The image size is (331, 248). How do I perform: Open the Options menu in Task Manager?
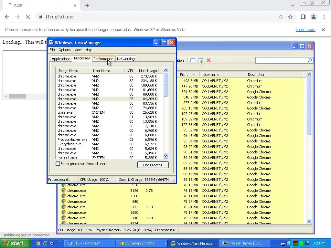tap(65, 50)
